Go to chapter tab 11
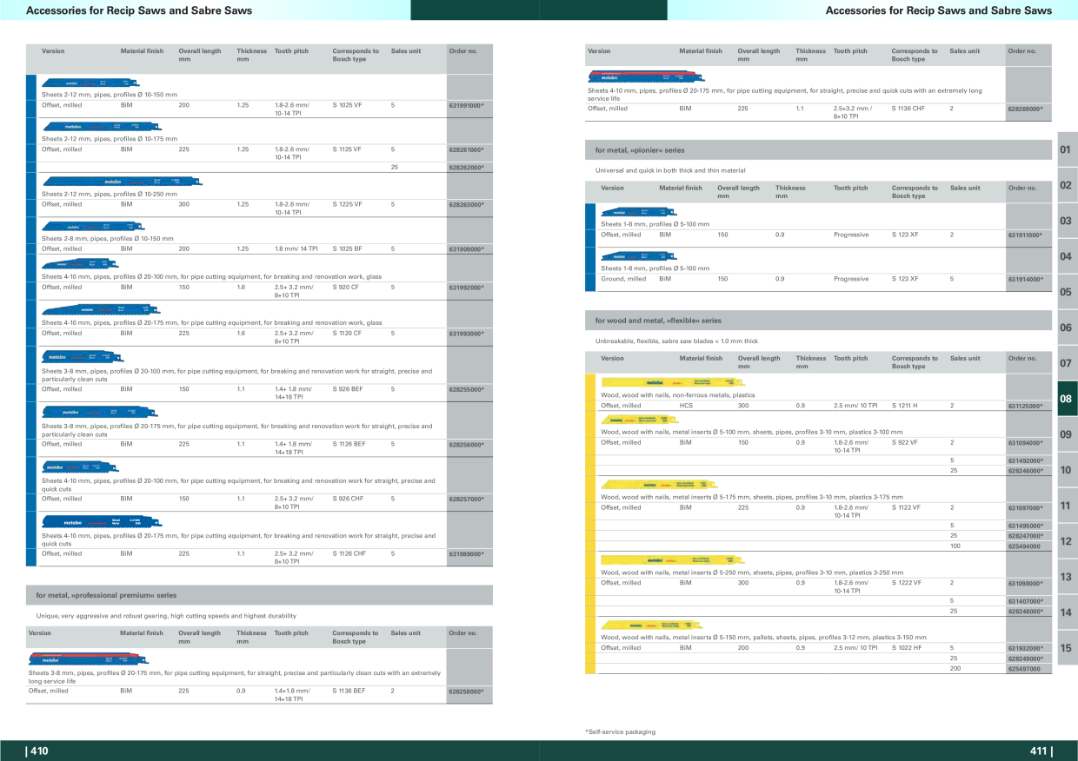 coord(1066,506)
